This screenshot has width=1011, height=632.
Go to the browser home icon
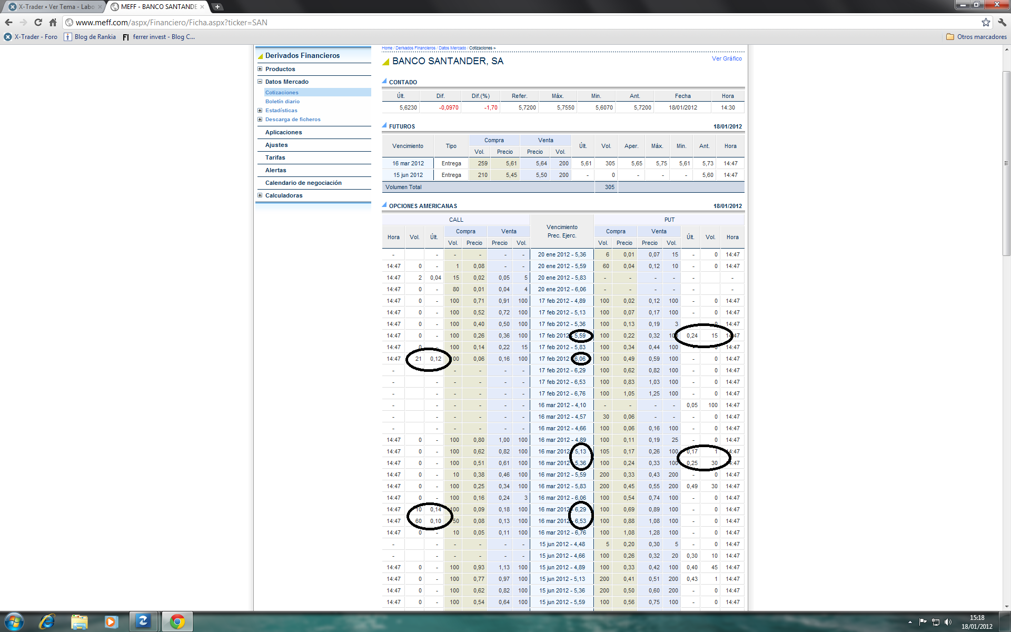(53, 22)
